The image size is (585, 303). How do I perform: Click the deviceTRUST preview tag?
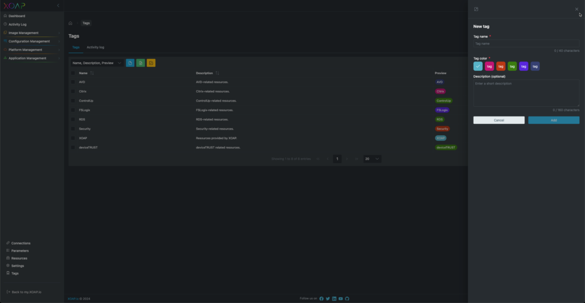pyautogui.click(x=446, y=147)
